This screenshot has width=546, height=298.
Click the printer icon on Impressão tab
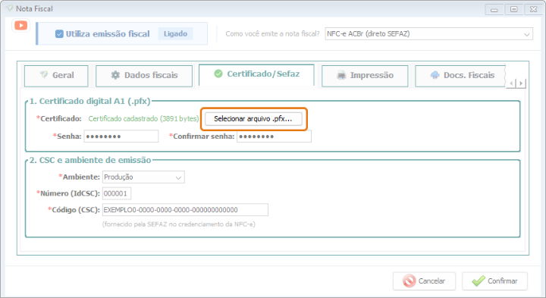pos(341,75)
